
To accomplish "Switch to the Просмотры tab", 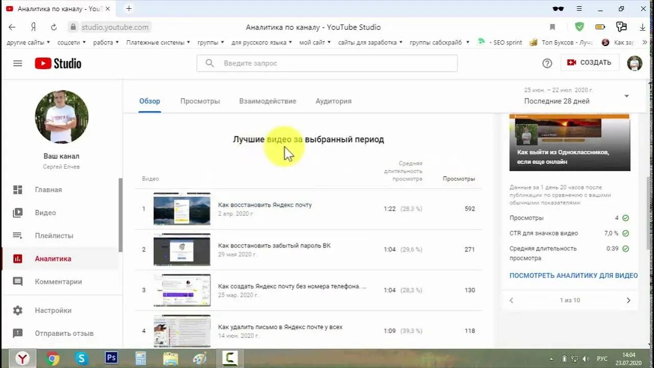I will pos(200,101).
